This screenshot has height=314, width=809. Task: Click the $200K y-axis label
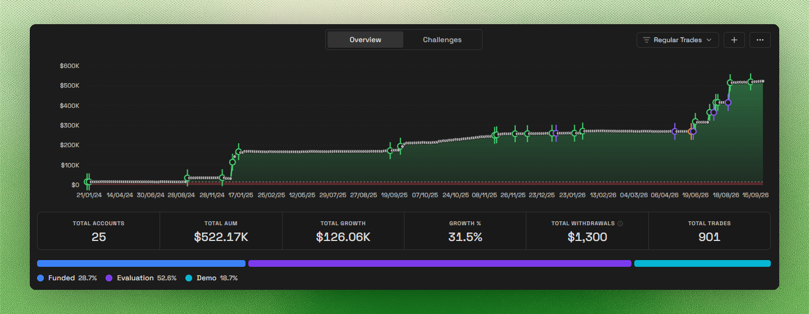pos(70,145)
